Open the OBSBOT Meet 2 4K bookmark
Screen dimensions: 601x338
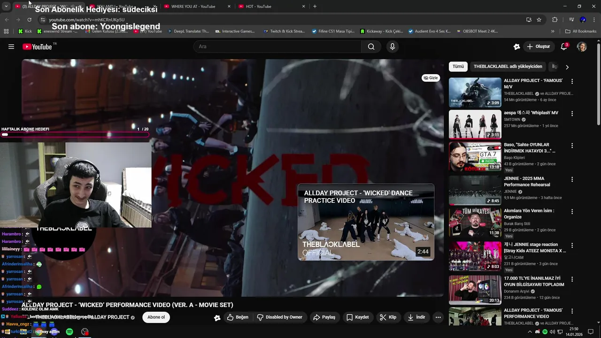point(477,31)
